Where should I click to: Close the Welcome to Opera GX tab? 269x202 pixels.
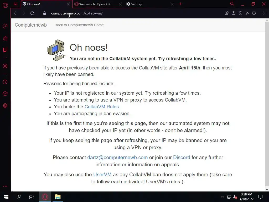(120, 4)
